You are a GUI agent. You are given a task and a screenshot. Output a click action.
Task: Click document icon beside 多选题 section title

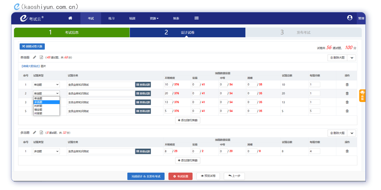(41, 132)
